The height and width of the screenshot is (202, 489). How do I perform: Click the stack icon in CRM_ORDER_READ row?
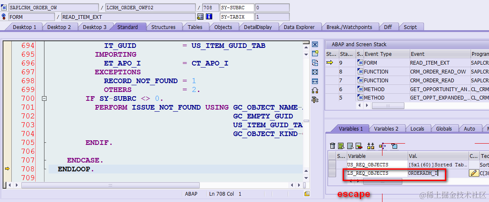pos(360,80)
